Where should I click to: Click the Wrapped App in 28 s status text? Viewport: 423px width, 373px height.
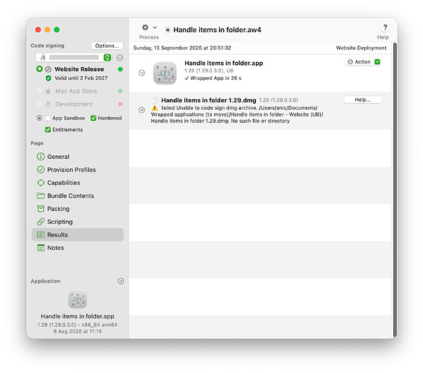(x=213, y=78)
